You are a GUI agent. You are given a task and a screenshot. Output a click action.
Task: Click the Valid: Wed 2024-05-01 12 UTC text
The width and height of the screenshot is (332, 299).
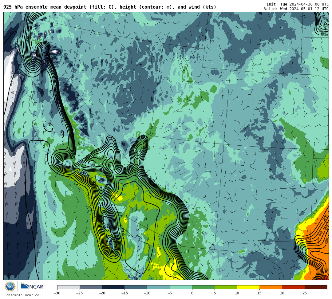pyautogui.click(x=296, y=9)
